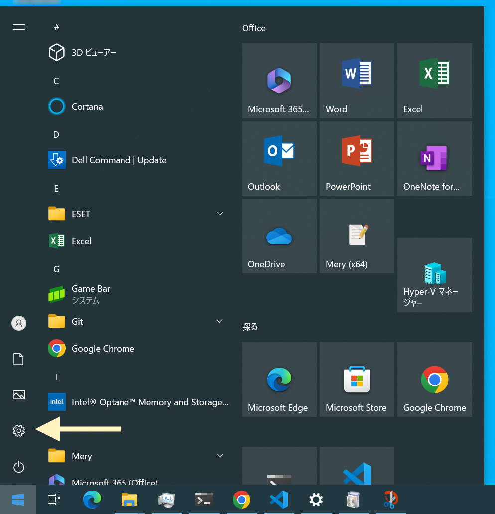Open the terminal tile at bottom
The image size is (495, 514).
(x=279, y=466)
